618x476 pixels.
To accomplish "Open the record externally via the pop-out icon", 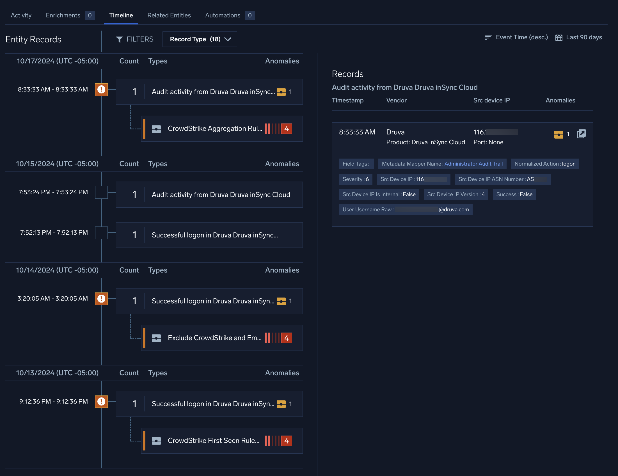I will (x=581, y=134).
